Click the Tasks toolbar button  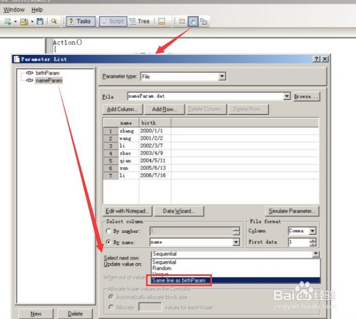81,21
